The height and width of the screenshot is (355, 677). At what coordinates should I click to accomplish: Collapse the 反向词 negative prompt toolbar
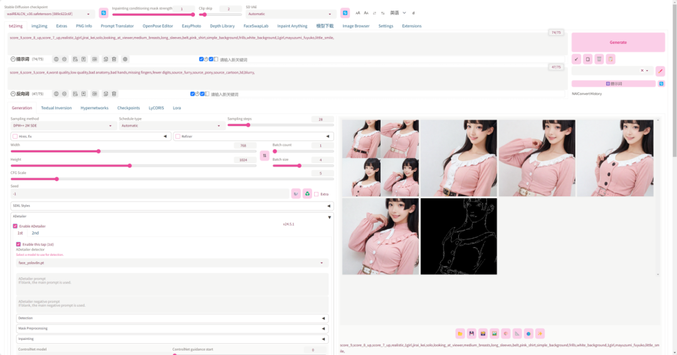[x=13, y=93]
